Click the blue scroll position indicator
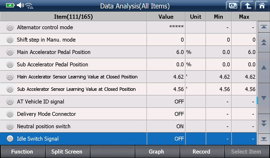This screenshot has height=158, width=270. 257,101
